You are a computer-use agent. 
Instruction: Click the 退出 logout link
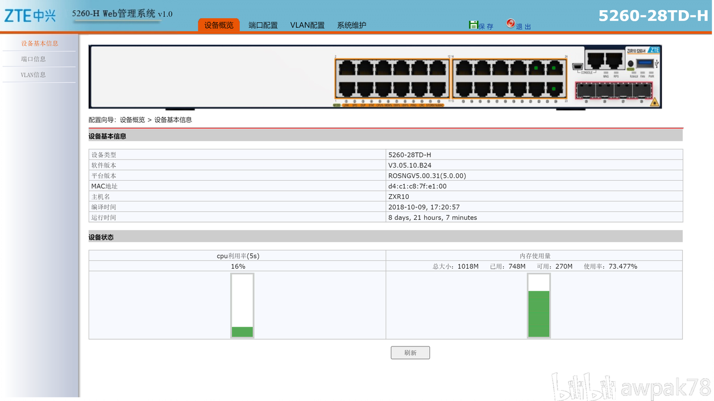[x=524, y=26]
